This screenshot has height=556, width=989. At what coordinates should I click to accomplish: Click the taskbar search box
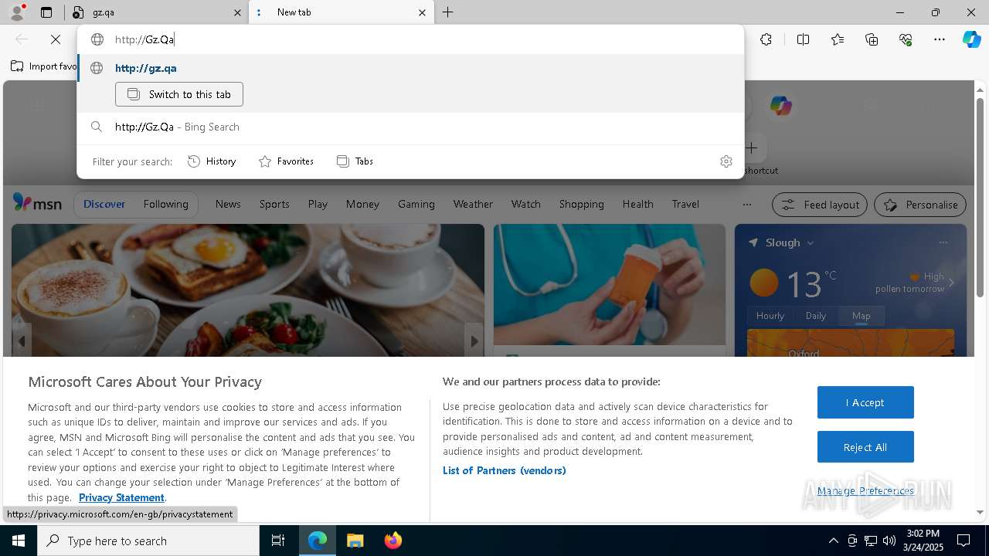click(x=148, y=541)
